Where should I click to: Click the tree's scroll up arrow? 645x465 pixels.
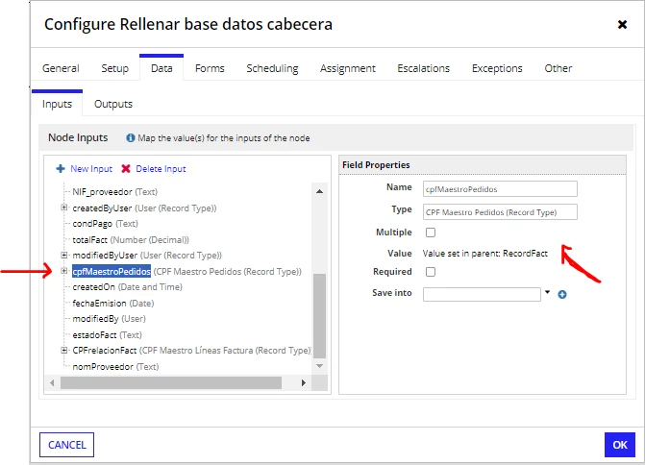(319, 191)
